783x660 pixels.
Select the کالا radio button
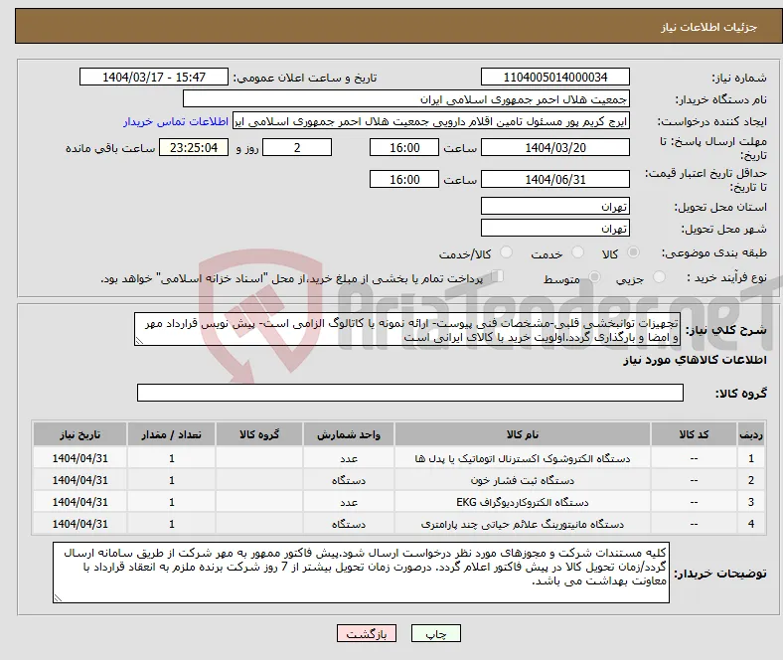point(633,252)
